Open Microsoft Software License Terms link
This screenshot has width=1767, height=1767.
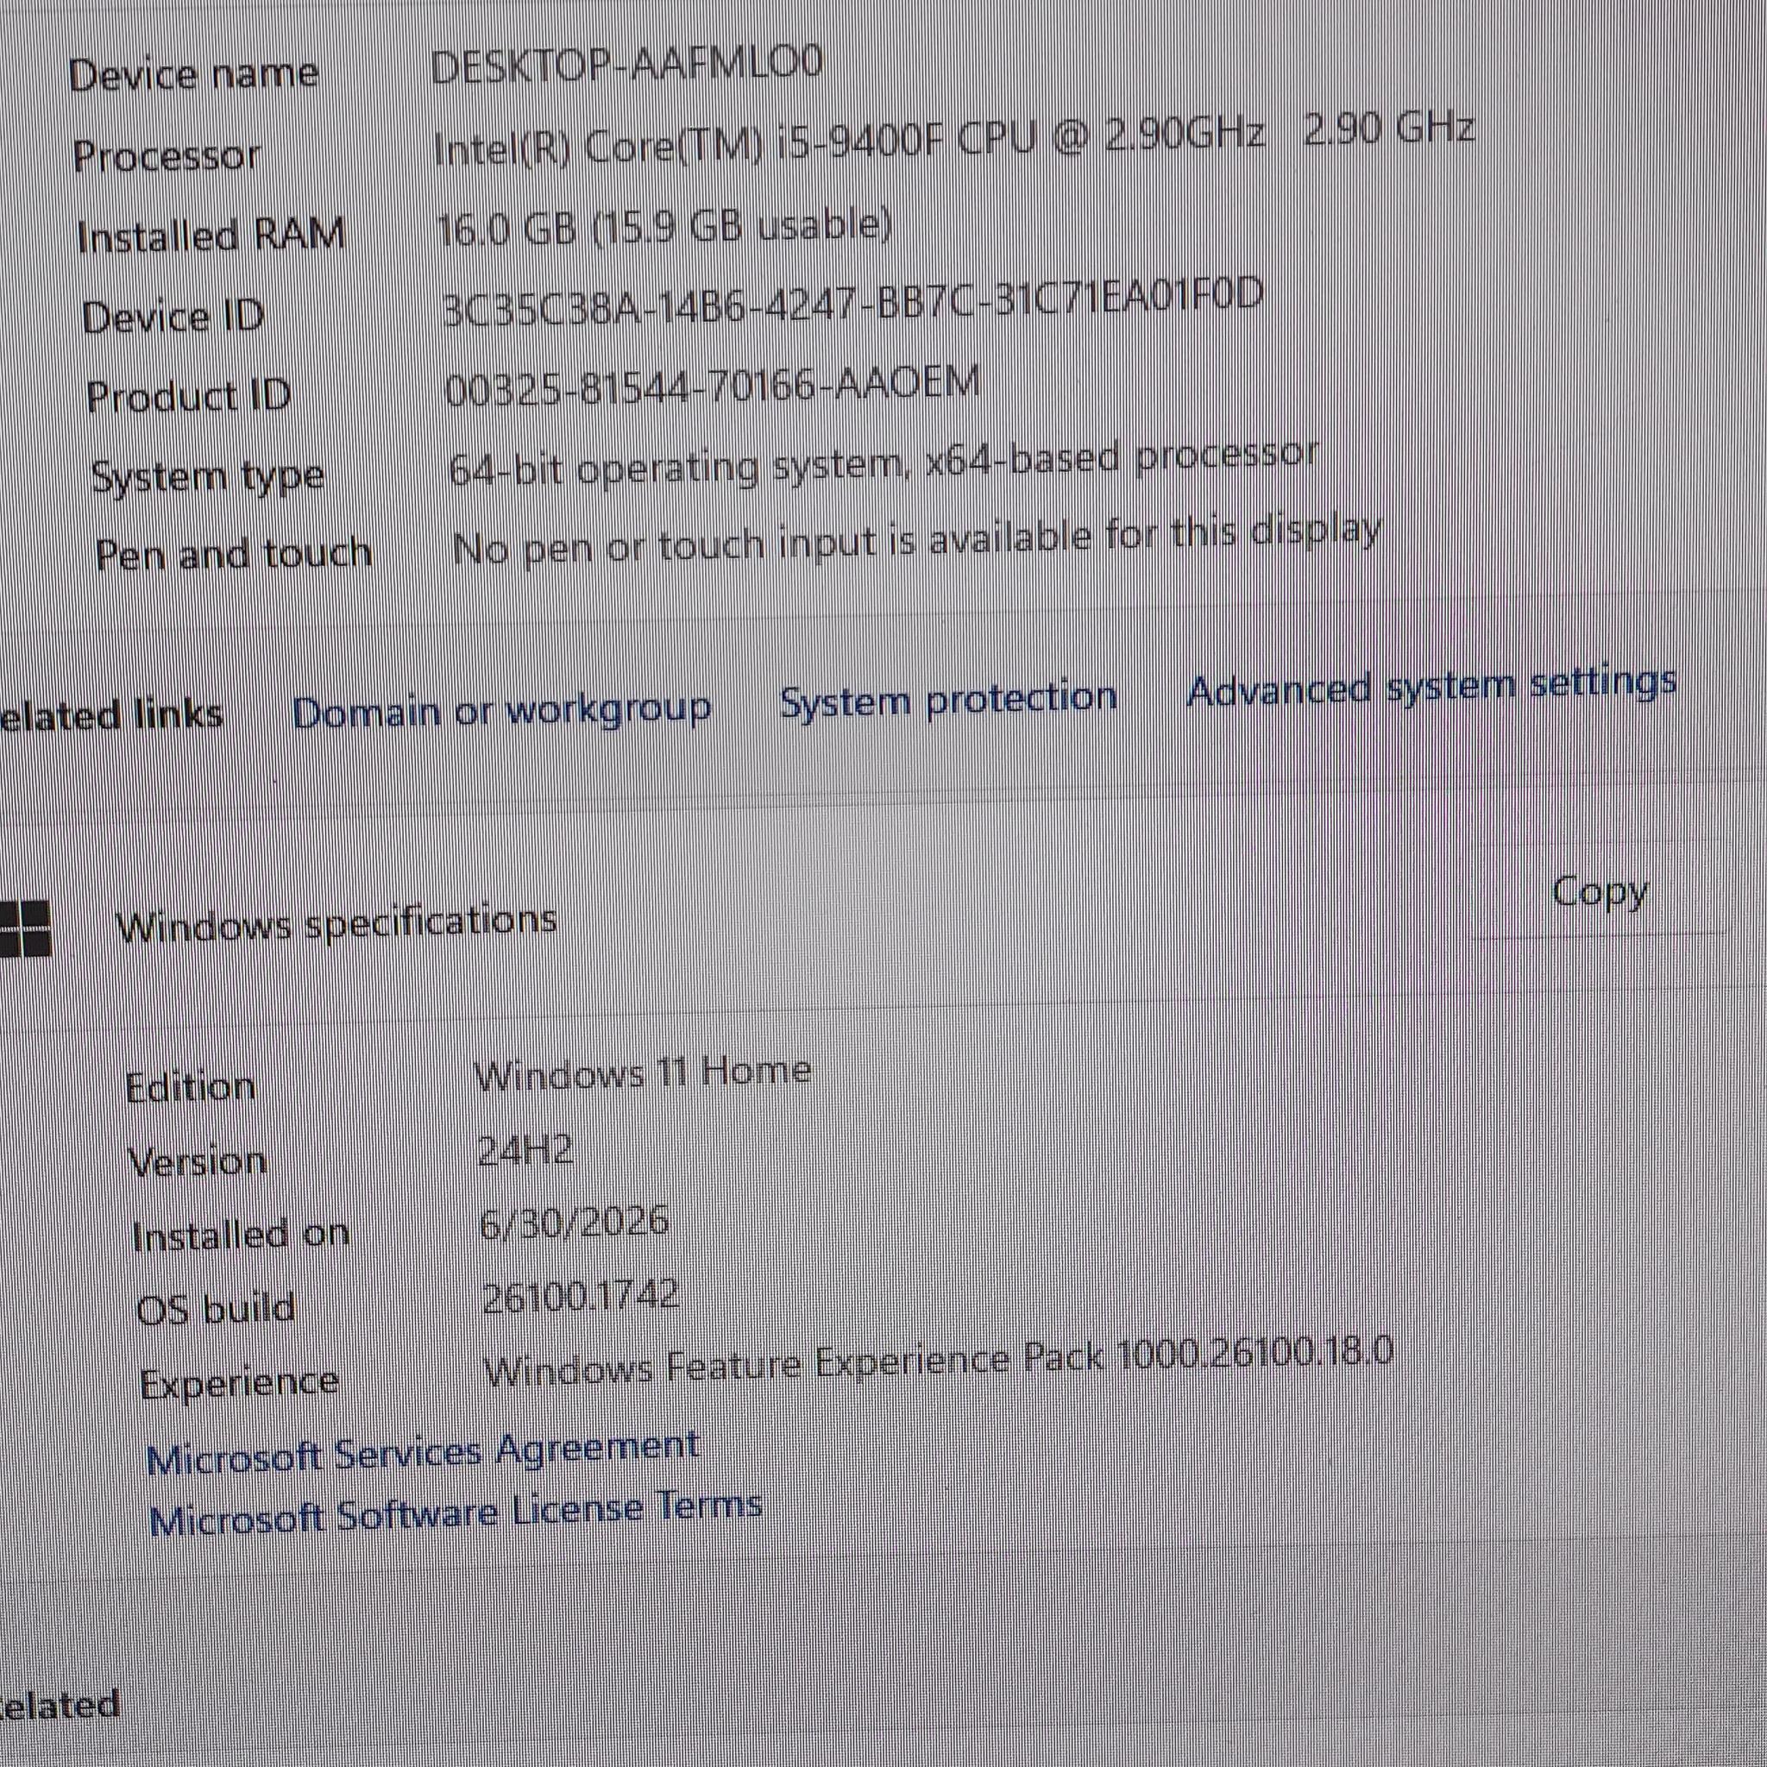pyautogui.click(x=456, y=1514)
